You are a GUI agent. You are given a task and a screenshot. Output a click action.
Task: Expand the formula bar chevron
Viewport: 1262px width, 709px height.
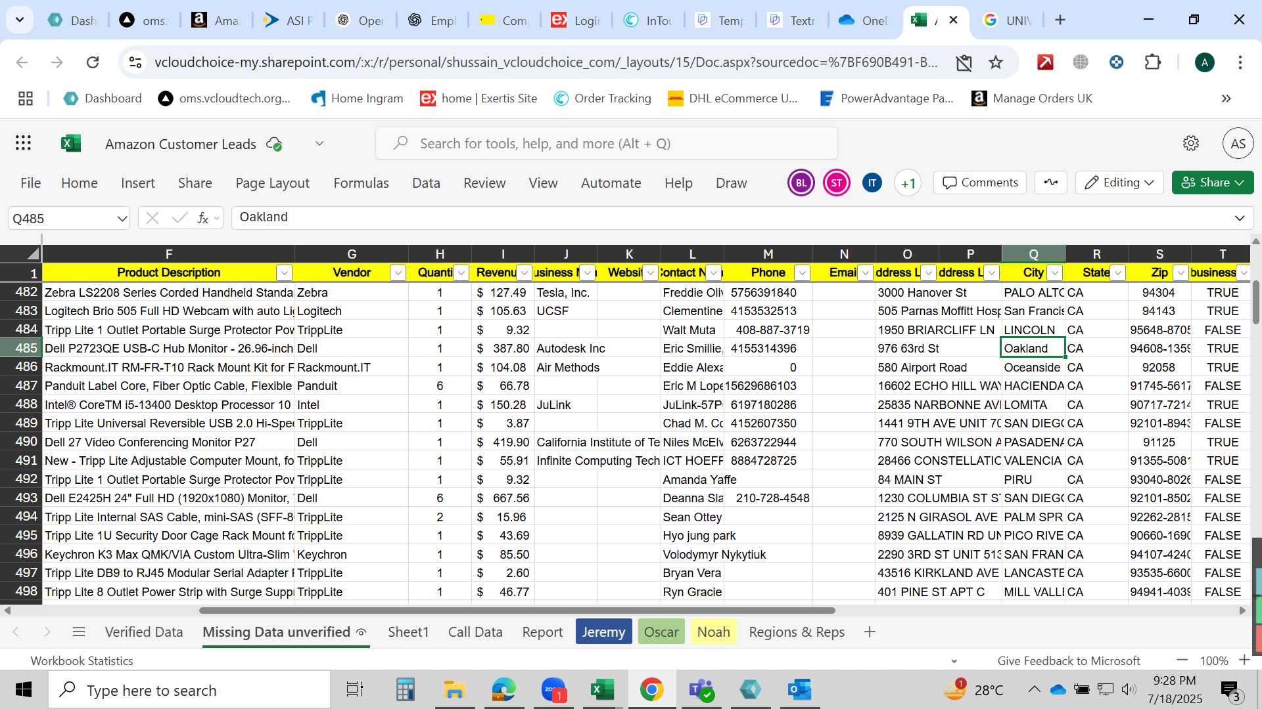coord(1240,218)
